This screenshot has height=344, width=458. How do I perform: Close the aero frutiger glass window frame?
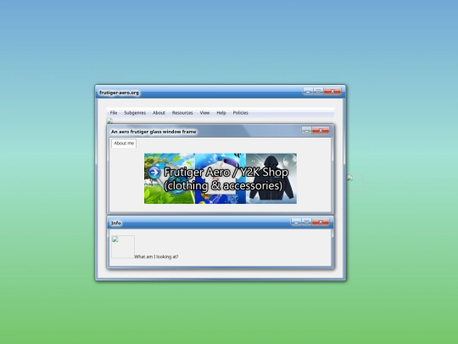[x=321, y=131]
